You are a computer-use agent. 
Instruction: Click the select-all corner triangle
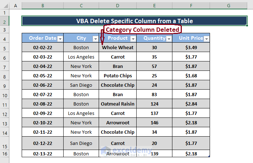coord(5,6)
